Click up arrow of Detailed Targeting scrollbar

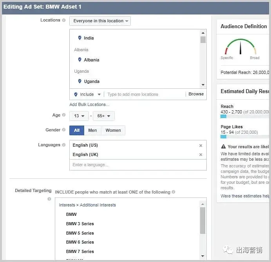point(203,204)
